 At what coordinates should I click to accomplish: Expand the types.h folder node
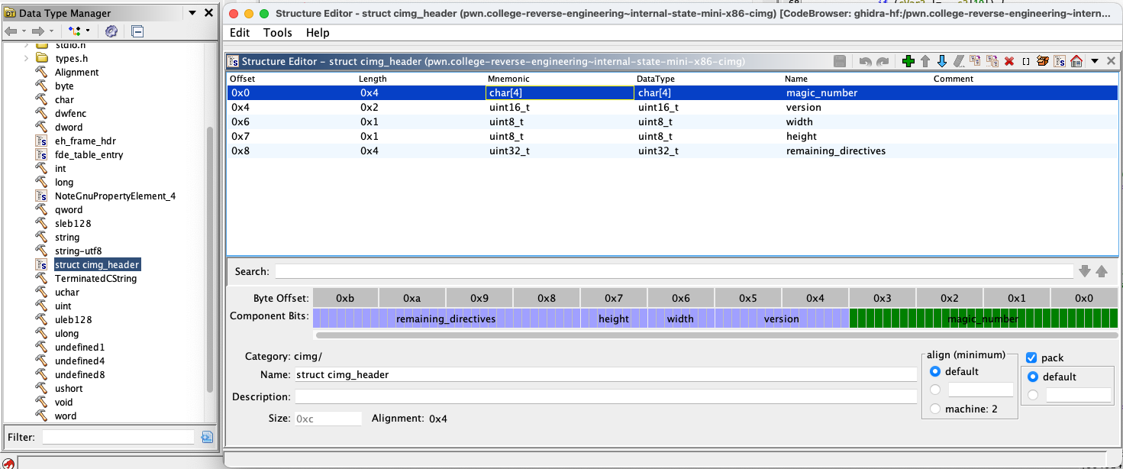coord(26,58)
